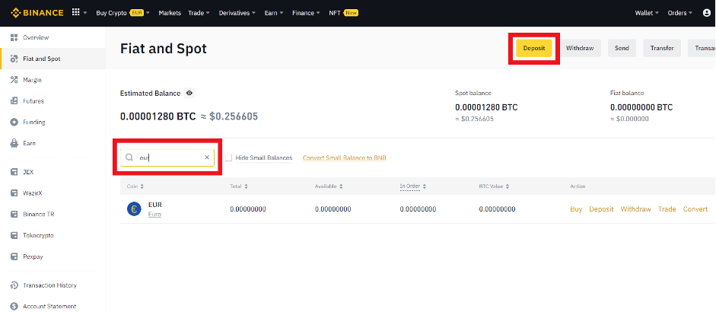
Task: Click the Transaction History icon
Action: tap(14, 285)
